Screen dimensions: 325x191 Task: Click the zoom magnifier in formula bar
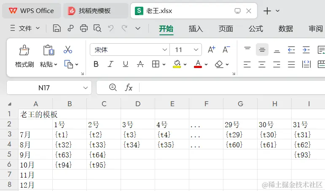coord(113,88)
